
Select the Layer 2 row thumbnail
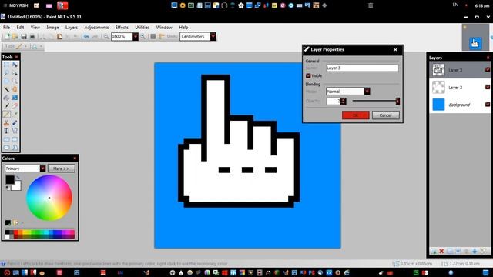tap(438, 87)
